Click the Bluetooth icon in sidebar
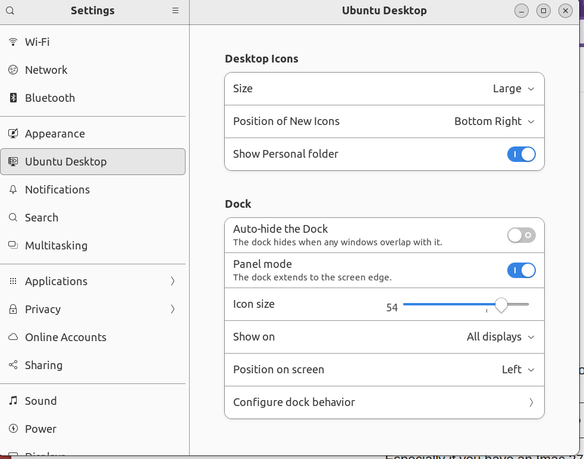 [13, 98]
